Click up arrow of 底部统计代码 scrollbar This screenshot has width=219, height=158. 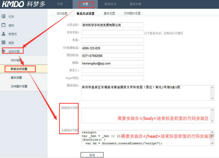click(x=212, y=110)
